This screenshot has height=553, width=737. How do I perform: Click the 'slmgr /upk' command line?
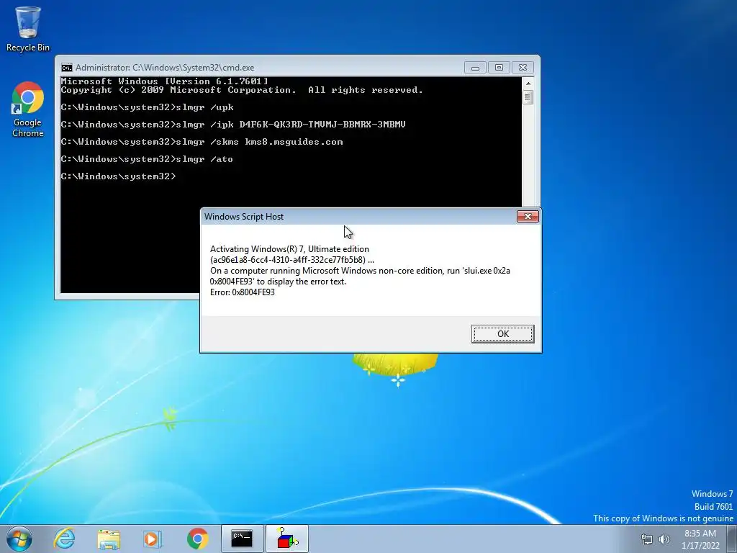pos(147,107)
